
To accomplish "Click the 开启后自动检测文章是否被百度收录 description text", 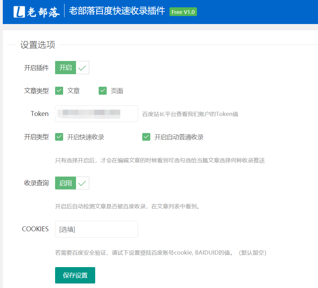I will tap(128, 207).
